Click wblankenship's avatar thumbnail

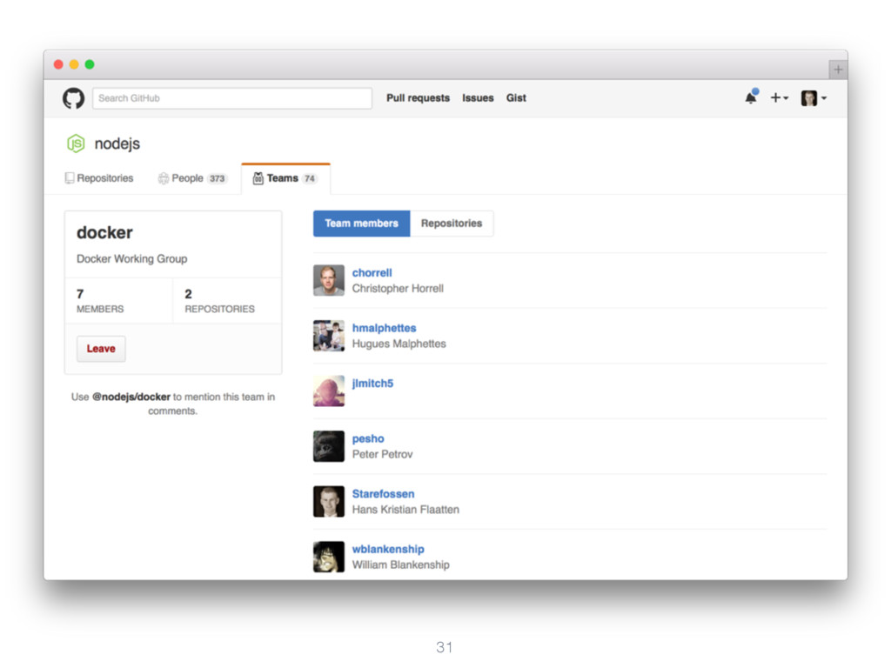[x=328, y=557]
